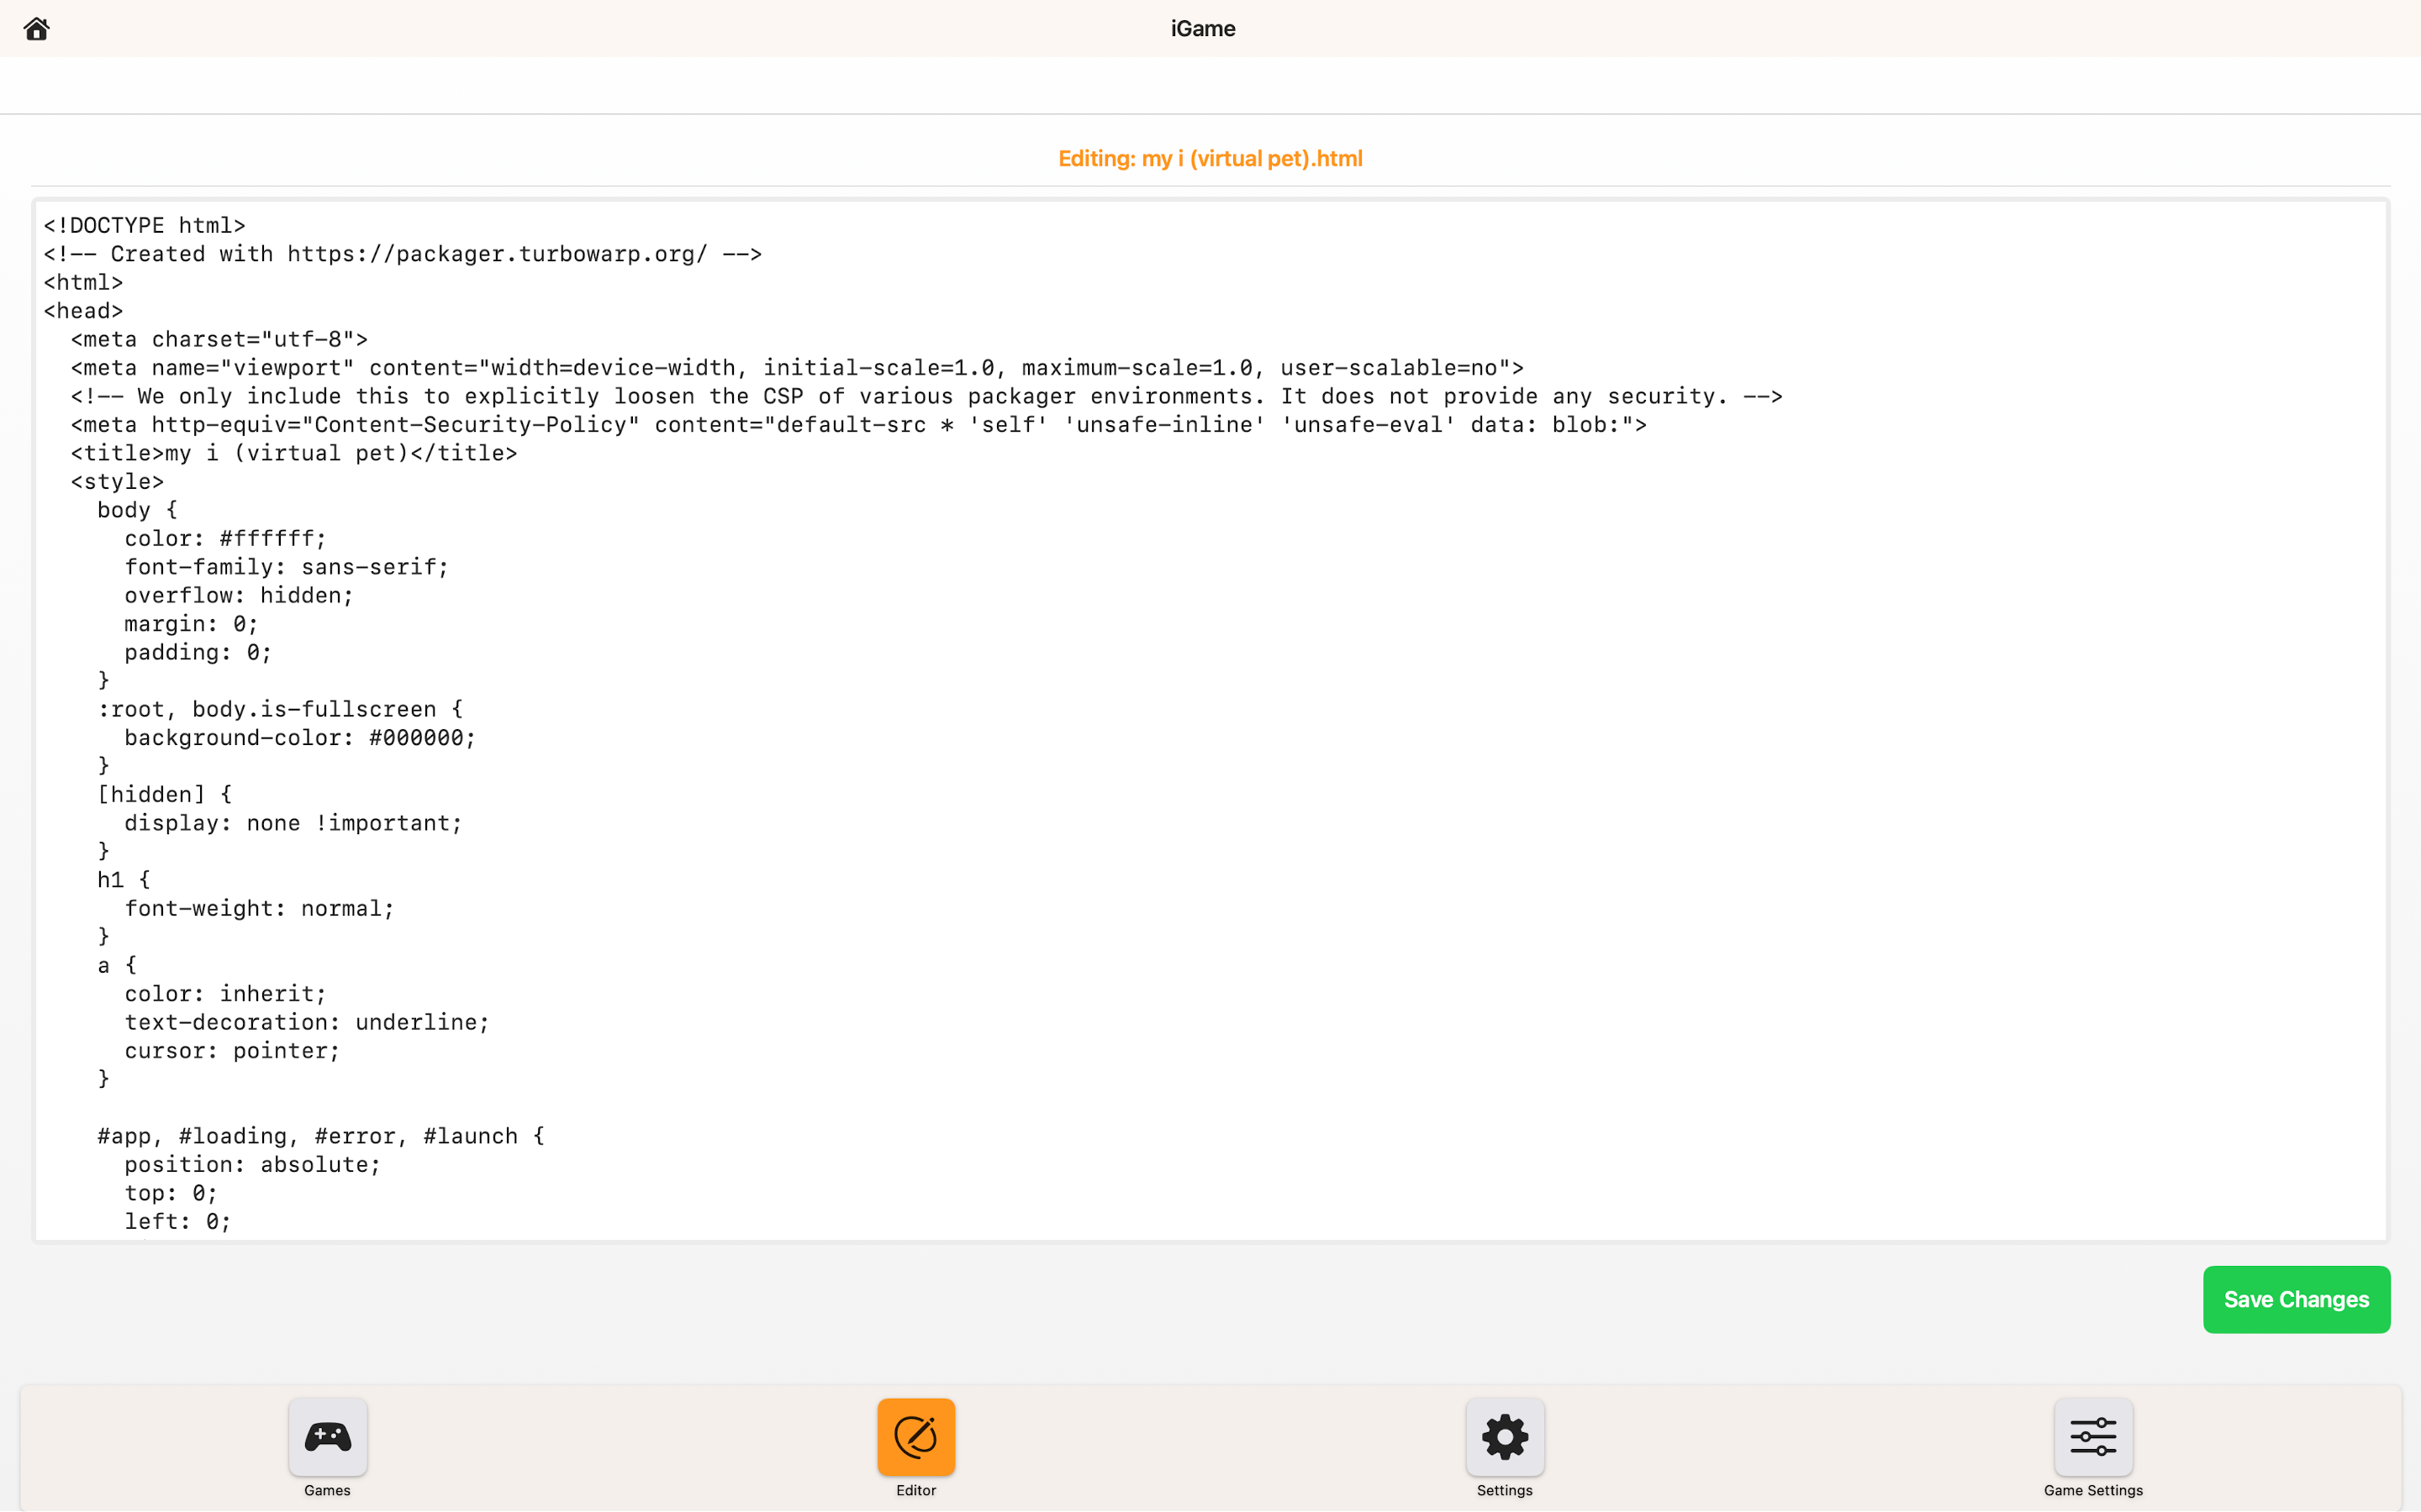
Task: Click the '<meta charset="utf-8">' line
Action: [219, 340]
